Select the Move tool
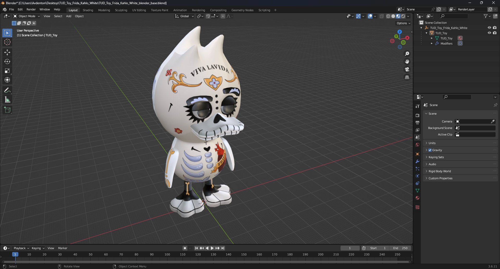The height and width of the screenshot is (269, 500). pos(7,52)
